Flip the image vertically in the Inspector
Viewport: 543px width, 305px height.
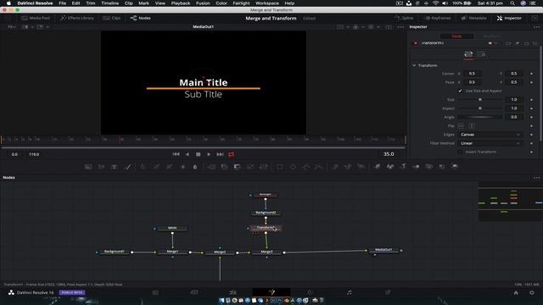(472, 126)
